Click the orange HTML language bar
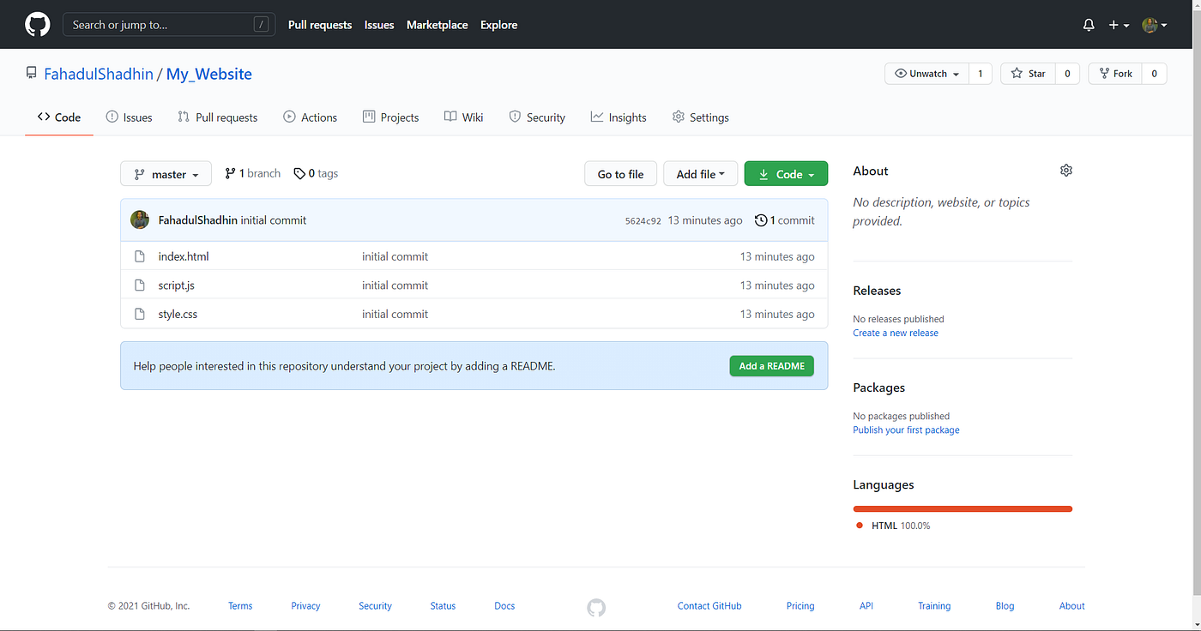The width and height of the screenshot is (1201, 631). click(963, 509)
